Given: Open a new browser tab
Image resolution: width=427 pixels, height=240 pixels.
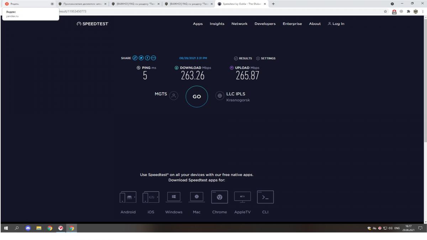Looking at the screenshot, I should pos(273,4).
